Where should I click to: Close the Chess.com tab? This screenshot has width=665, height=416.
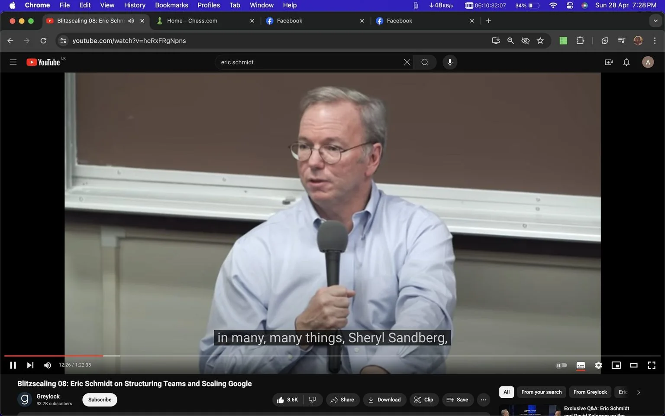pyautogui.click(x=252, y=21)
